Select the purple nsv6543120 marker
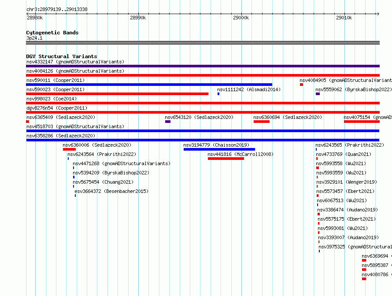 [x=168, y=122]
